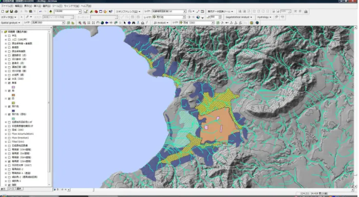Viewport: 359px width, 197px height.
Task: Enable the 等高線 (10m間隔) layer checkbox
Action: point(9,150)
